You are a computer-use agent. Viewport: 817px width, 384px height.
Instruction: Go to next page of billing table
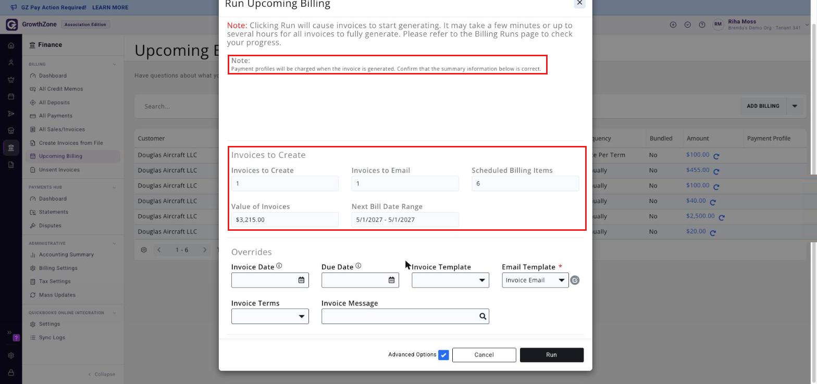click(205, 250)
